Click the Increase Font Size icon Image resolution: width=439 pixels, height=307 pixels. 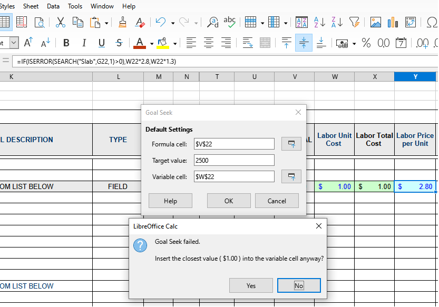[x=28, y=43]
